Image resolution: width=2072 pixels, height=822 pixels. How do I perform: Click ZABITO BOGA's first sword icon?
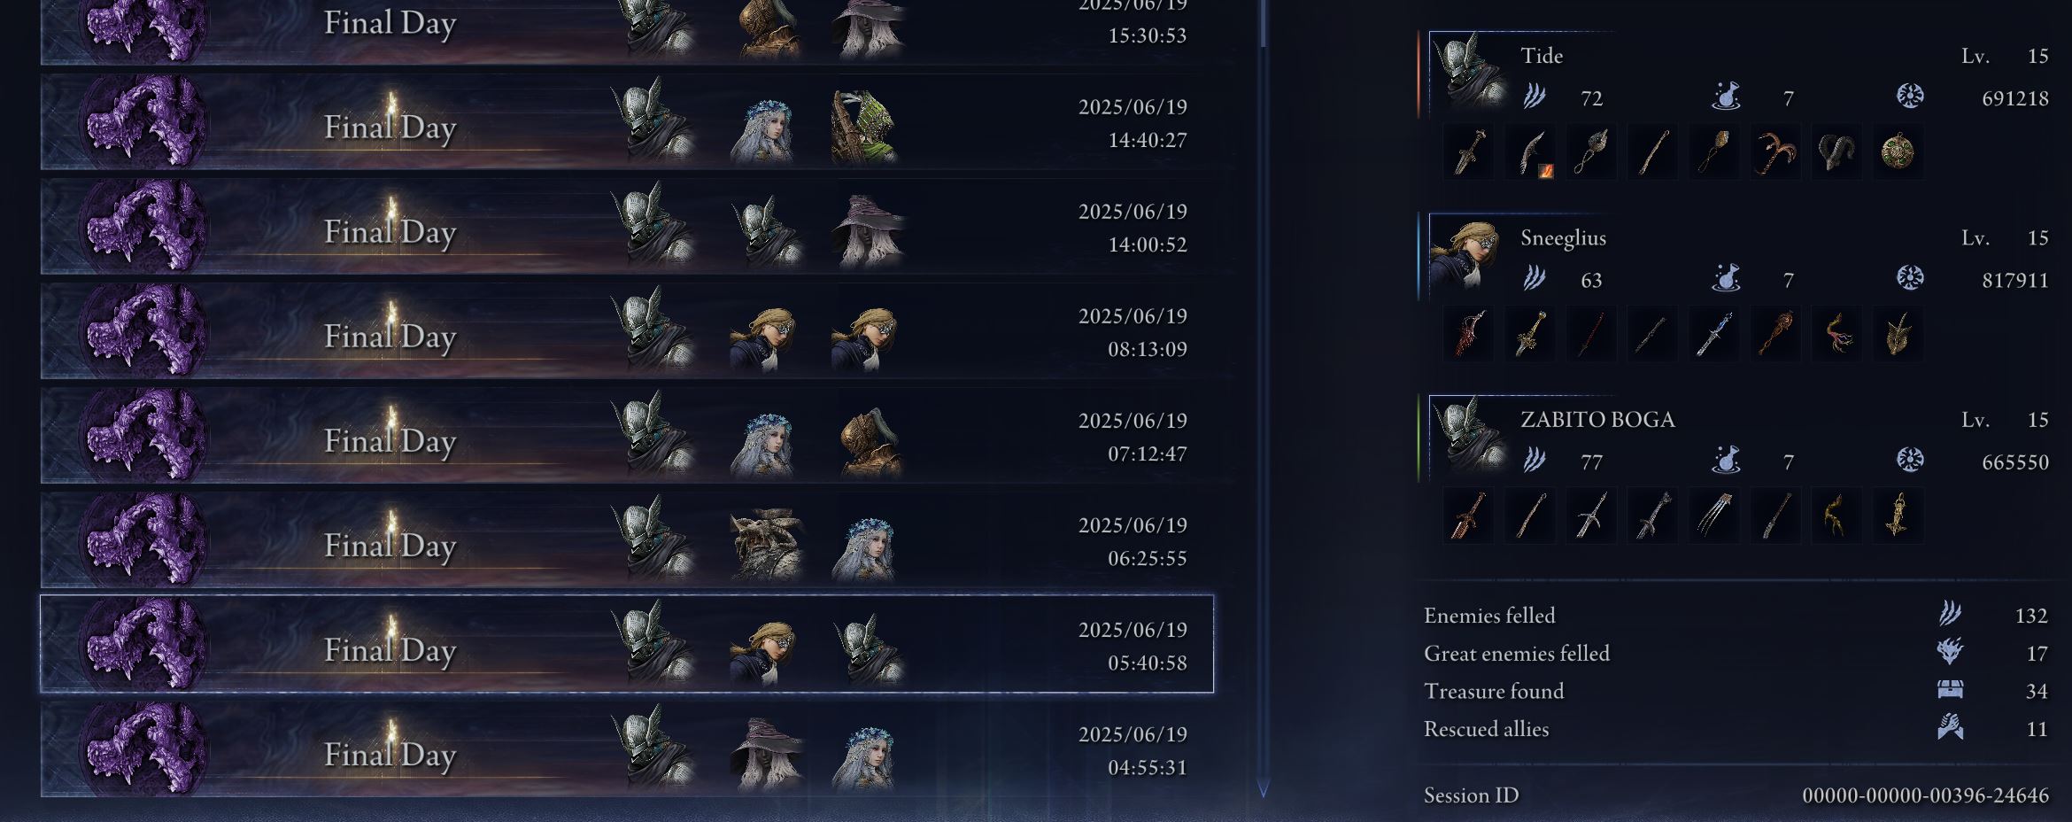1468,516
